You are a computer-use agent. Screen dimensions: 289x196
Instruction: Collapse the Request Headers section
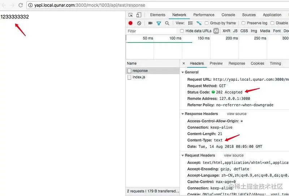(183, 155)
